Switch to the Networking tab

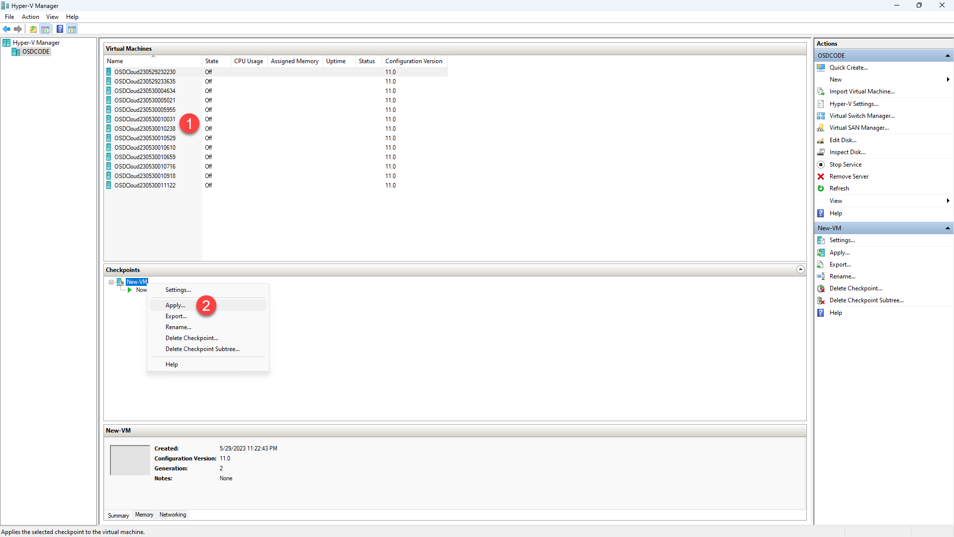173,515
